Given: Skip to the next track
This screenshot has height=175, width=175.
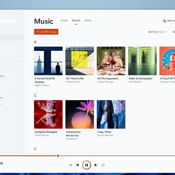Looking at the screenshot, I should click(96, 165).
